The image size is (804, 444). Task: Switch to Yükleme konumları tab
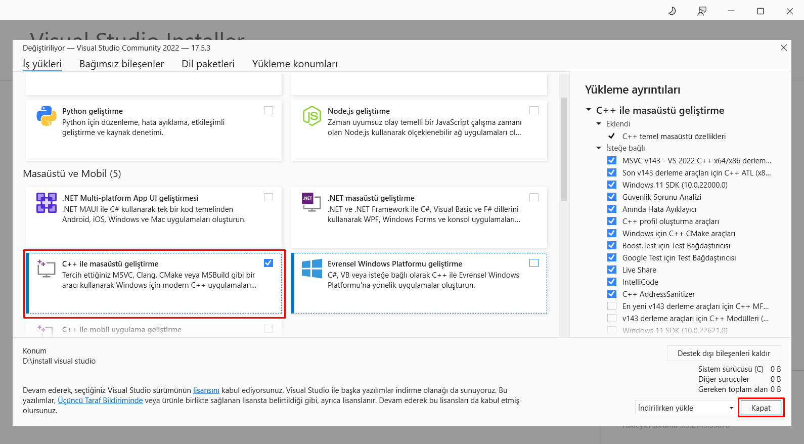click(295, 64)
